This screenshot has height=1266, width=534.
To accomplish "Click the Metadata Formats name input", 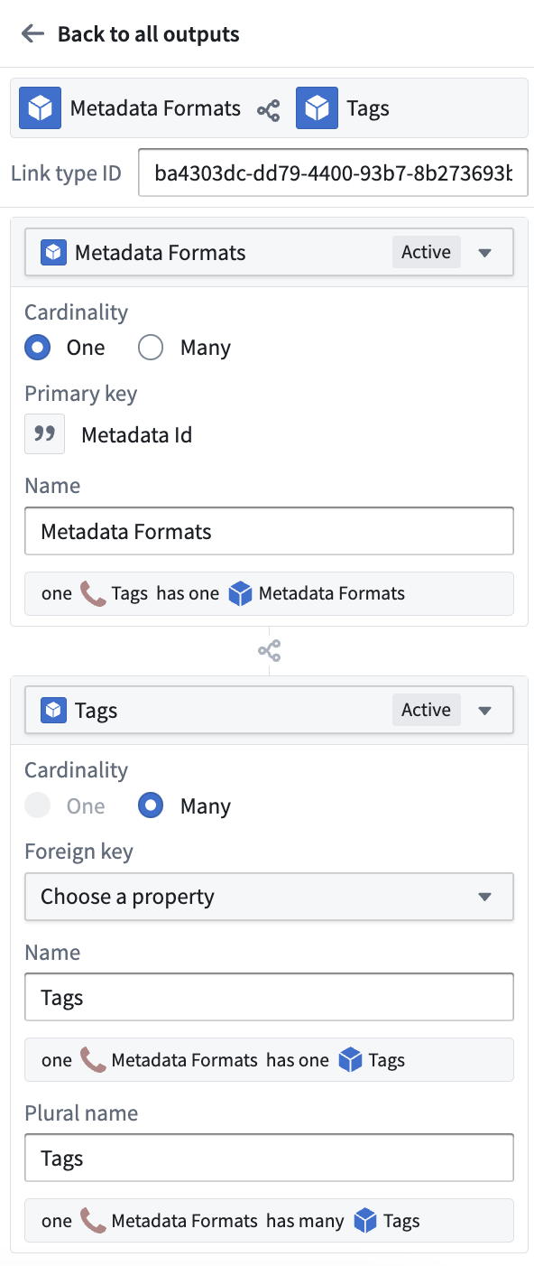I will 269,531.
